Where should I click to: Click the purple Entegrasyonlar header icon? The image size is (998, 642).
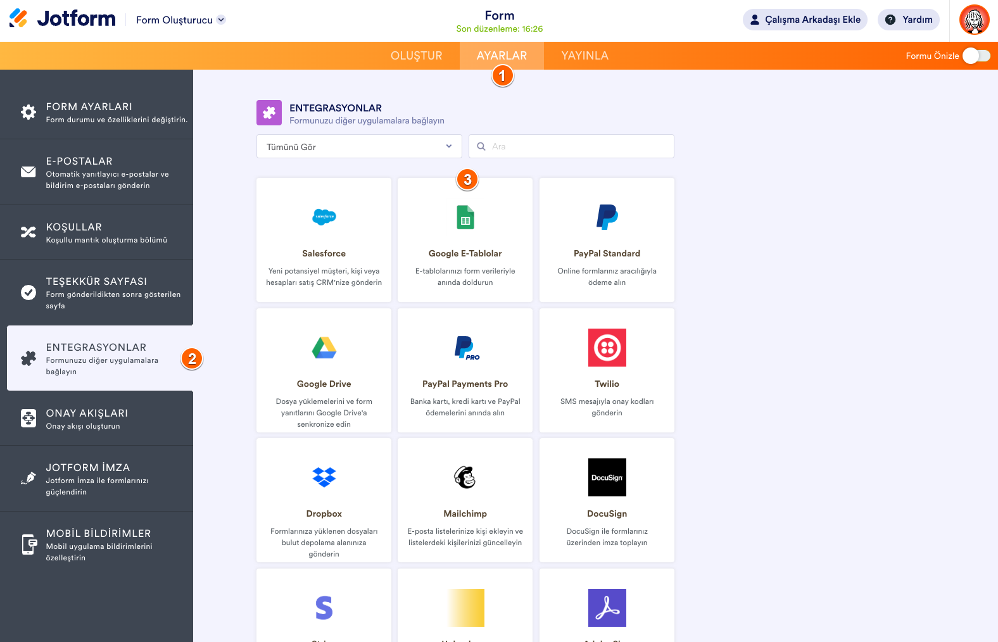[269, 113]
